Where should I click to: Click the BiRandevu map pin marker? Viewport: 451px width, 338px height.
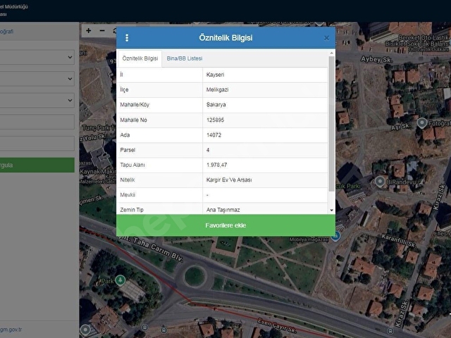(x=380, y=182)
